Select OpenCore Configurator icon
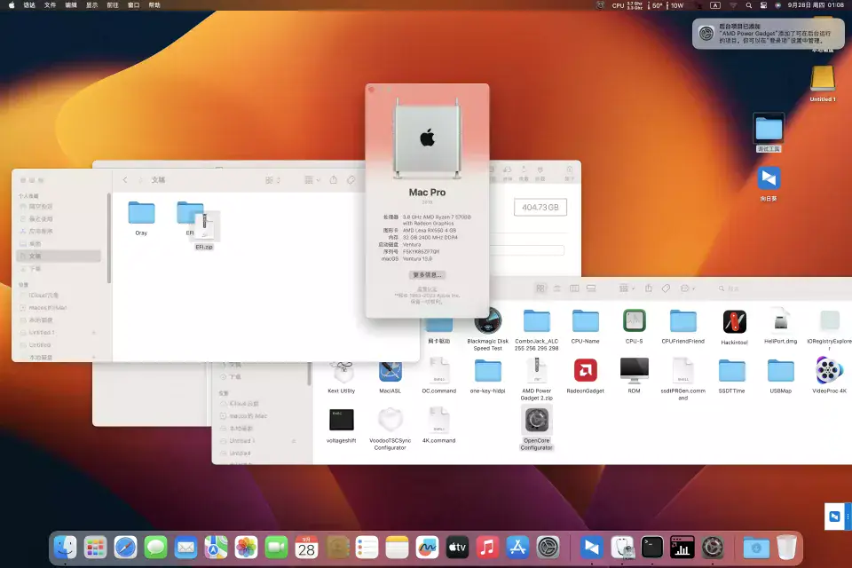Image resolution: width=852 pixels, height=568 pixels. (x=536, y=420)
